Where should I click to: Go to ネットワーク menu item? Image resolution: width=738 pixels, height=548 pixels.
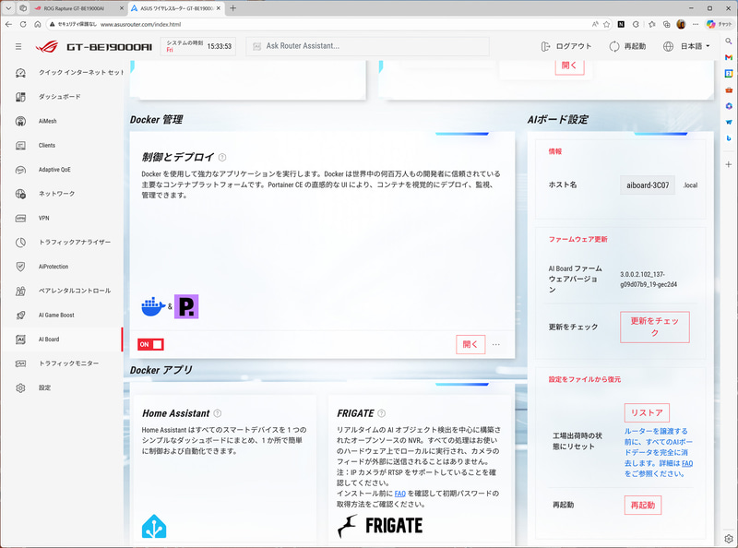coord(56,194)
